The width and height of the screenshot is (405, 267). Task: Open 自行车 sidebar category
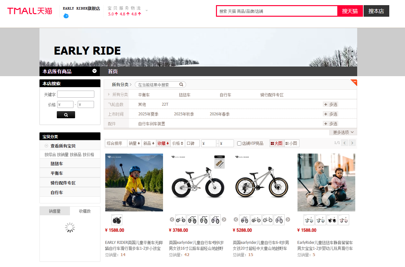click(57, 192)
